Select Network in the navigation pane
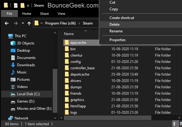The image size is (182, 127). click(x=22, y=118)
